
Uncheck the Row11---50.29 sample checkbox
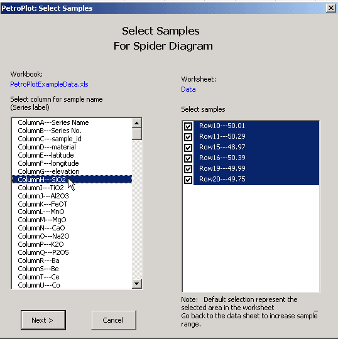pos(188,137)
